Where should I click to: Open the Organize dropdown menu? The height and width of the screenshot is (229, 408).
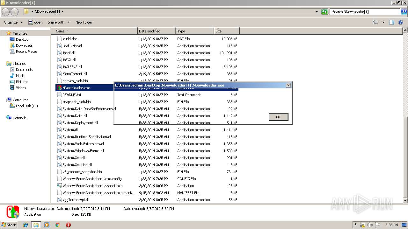(x=13, y=22)
